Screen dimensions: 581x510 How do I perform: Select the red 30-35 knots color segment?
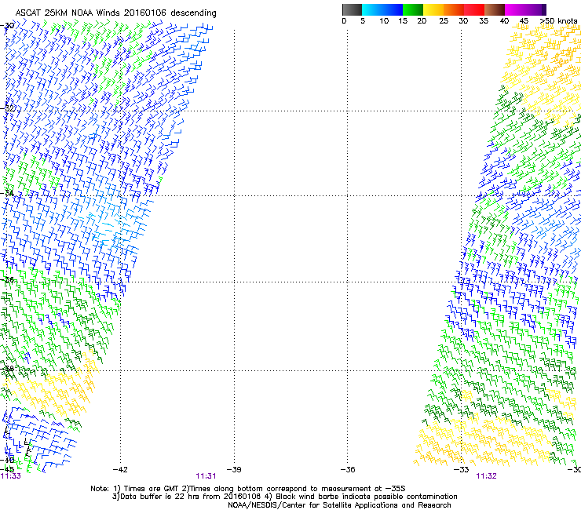474,9
